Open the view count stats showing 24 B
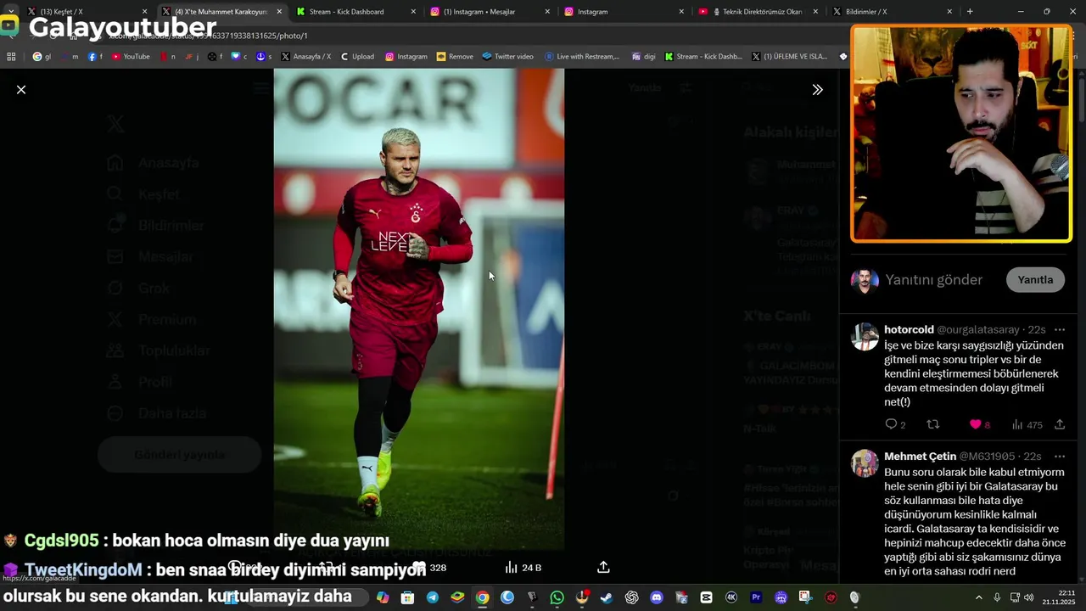1086x611 pixels. coord(523,567)
